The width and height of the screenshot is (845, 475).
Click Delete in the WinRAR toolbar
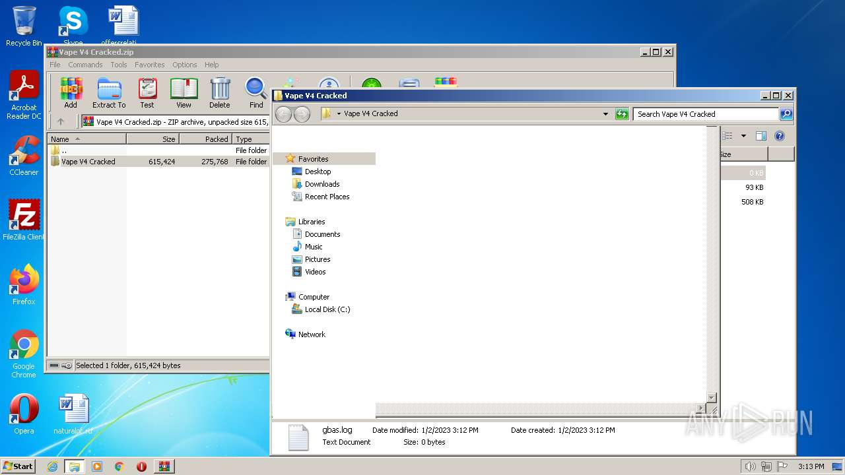click(x=220, y=92)
